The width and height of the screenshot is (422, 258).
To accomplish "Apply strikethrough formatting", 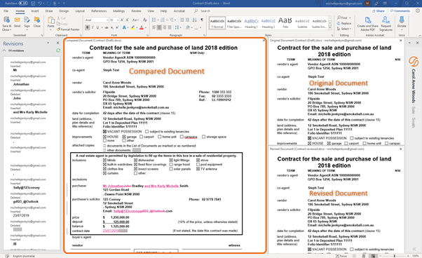I will (107, 27).
